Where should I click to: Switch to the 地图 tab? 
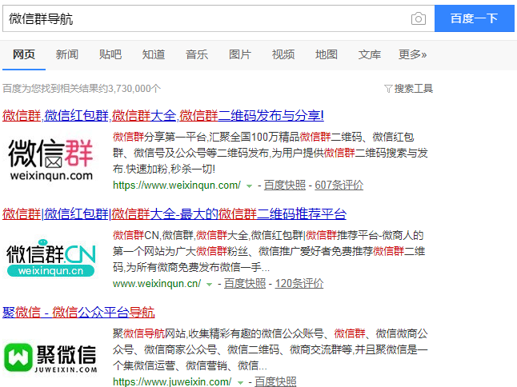click(x=326, y=54)
